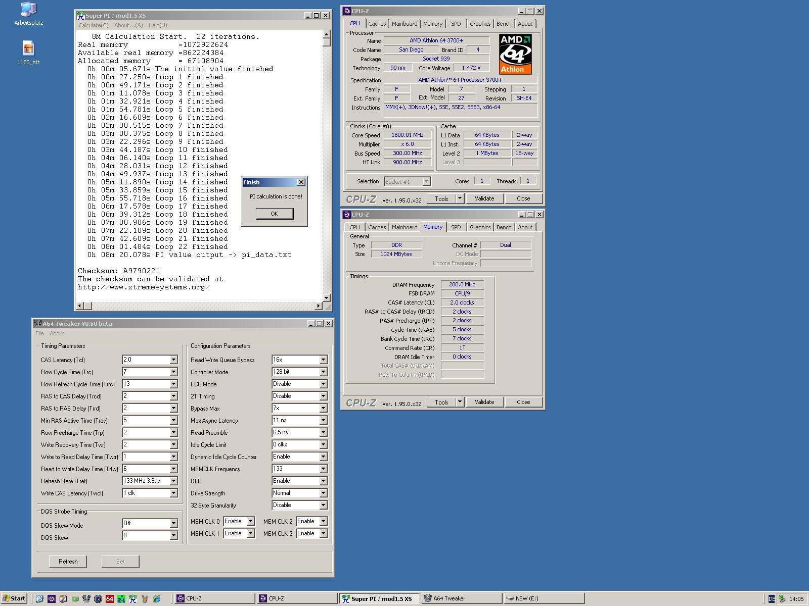809x606 pixels.
Task: Switch to the first CPU-Z taskbar button
Action: (x=215, y=598)
